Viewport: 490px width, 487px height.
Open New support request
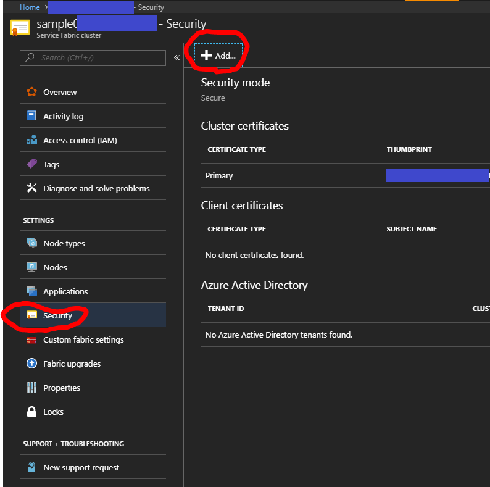93,467
